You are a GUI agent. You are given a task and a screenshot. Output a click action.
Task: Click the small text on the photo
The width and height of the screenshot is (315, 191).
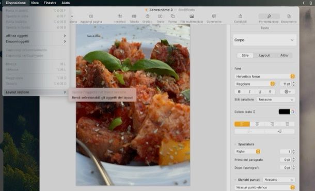(93, 36)
